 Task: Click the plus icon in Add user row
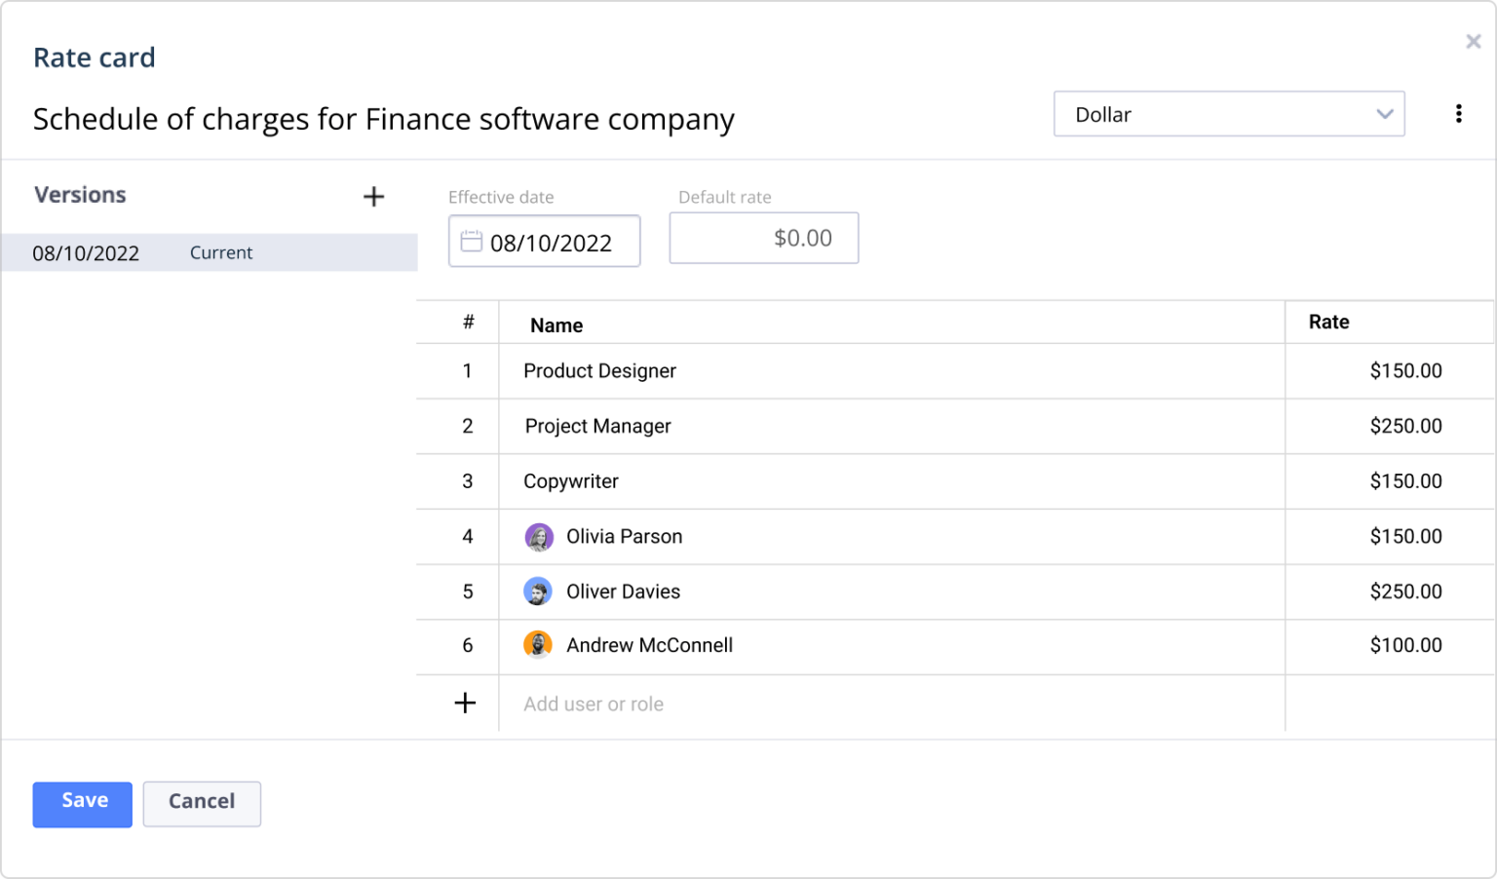[x=465, y=703]
